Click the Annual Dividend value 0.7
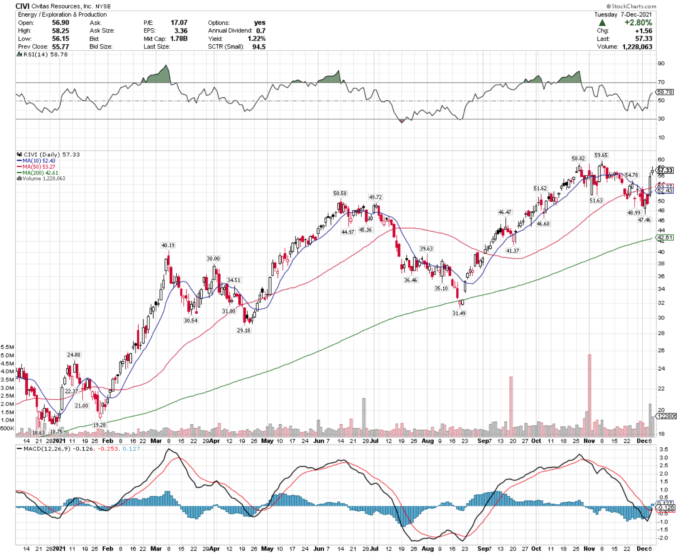This screenshot has width=677, height=556. [261, 31]
